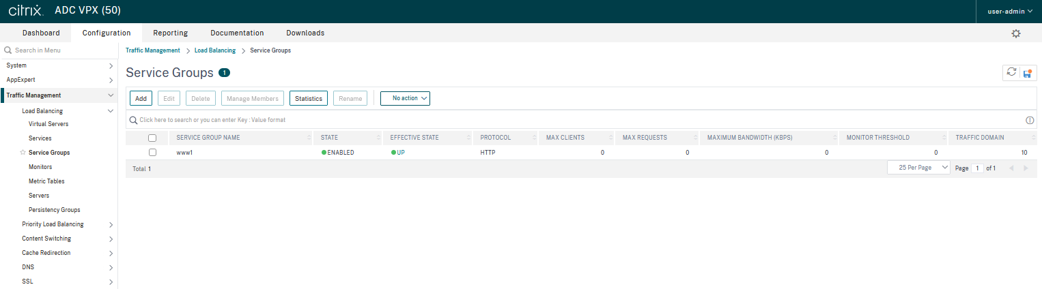Click the UP effective state cell
Image resolution: width=1042 pixels, height=289 pixels.
tap(398, 153)
